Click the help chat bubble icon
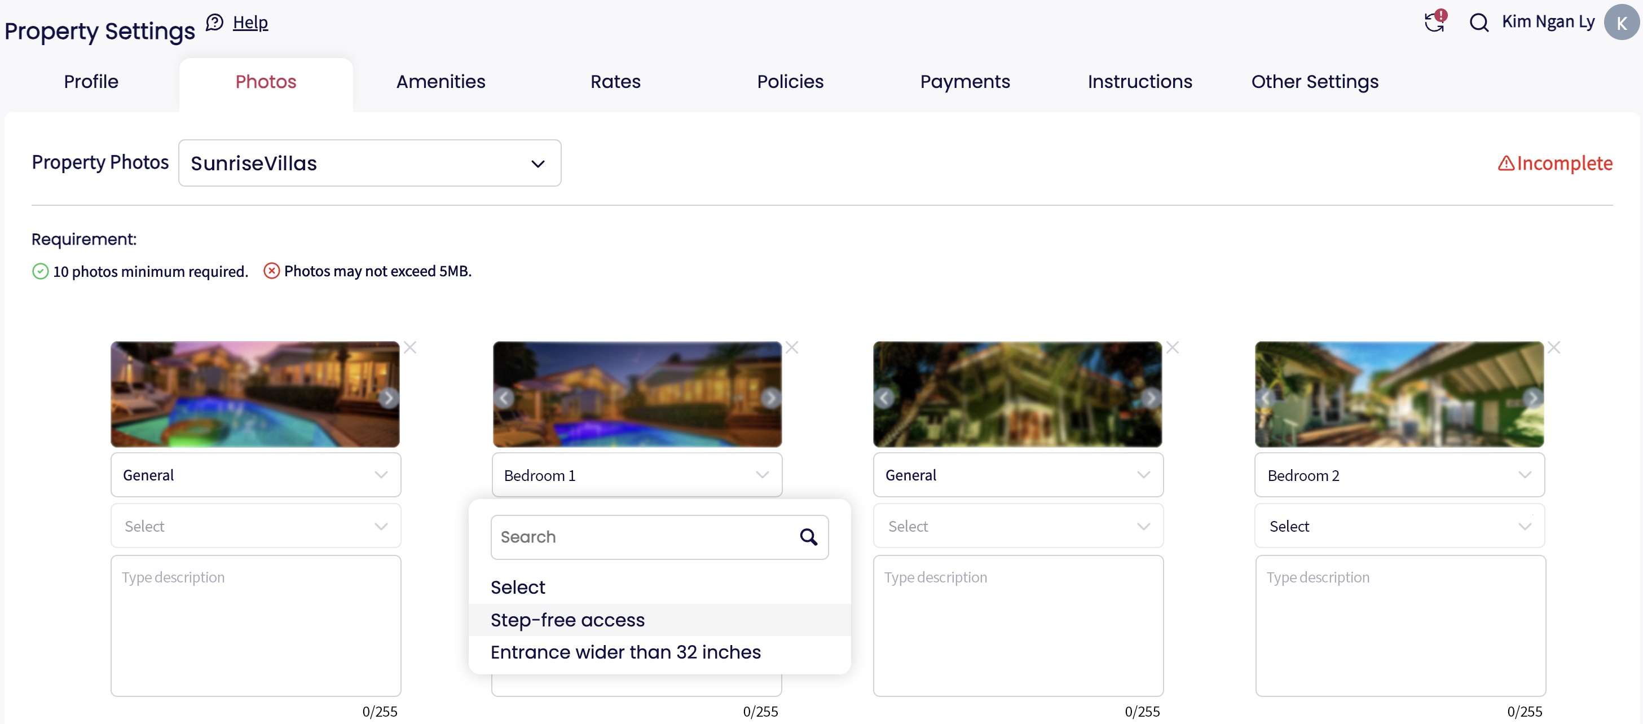The width and height of the screenshot is (1643, 724). pyautogui.click(x=215, y=23)
